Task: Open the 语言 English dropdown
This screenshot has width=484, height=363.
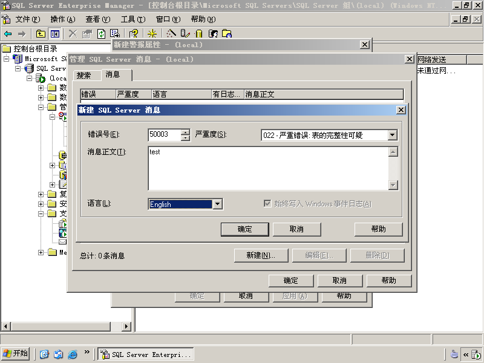Action: (217, 204)
